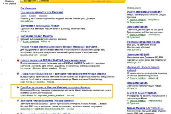
Task: Open 'Адрес и телефон' for фаркоп.рф
Action: 138,78
